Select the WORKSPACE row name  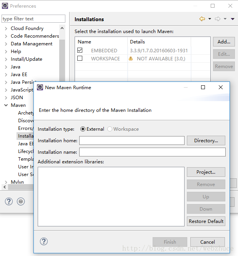coord(105,58)
